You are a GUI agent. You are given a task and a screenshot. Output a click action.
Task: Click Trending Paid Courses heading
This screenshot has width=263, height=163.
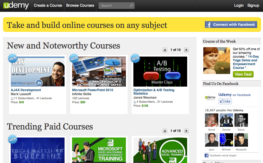coord(50,127)
